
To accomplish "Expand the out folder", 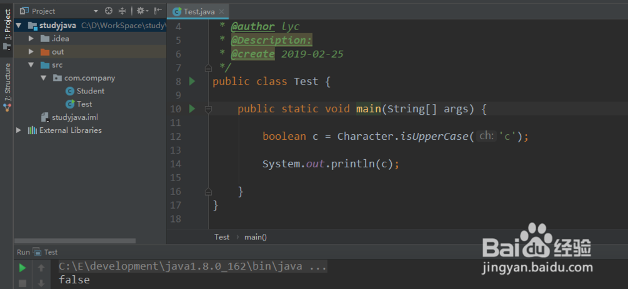I will pos(31,52).
